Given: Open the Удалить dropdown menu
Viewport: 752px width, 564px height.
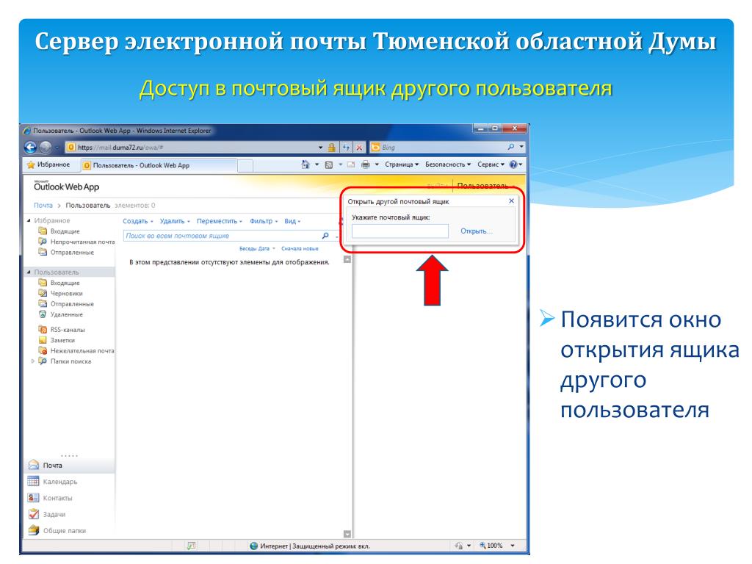Looking at the screenshot, I should (x=175, y=221).
